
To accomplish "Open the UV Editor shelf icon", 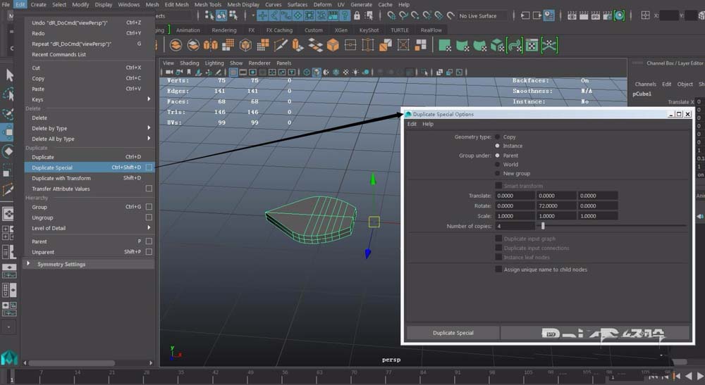I will tap(532, 45).
